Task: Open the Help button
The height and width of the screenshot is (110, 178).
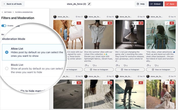Action: (x=141, y=4)
